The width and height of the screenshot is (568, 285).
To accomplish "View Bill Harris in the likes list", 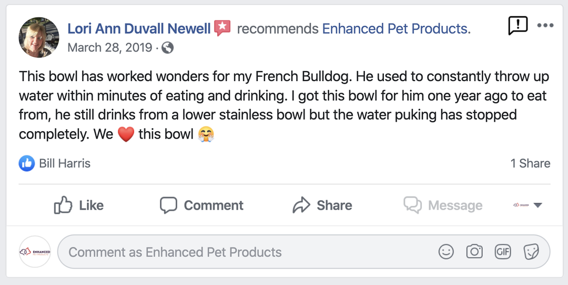I will tap(65, 163).
